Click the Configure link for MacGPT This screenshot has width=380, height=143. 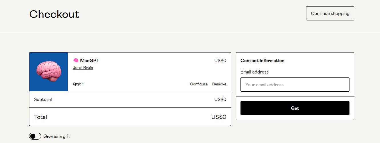tap(199, 84)
